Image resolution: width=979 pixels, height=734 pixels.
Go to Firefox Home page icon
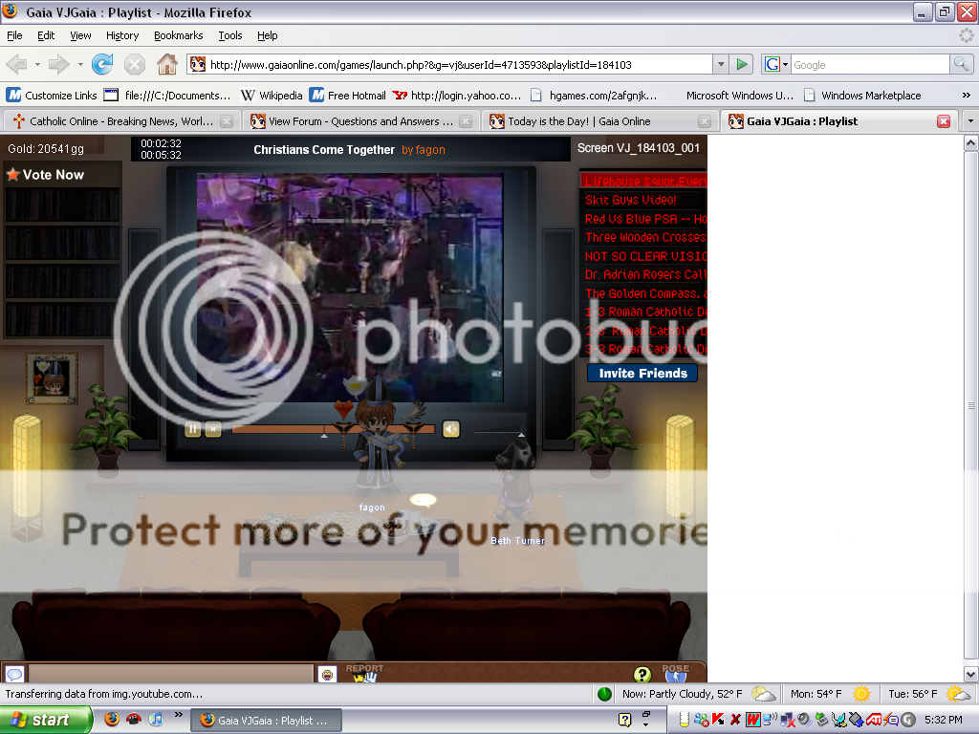point(166,65)
